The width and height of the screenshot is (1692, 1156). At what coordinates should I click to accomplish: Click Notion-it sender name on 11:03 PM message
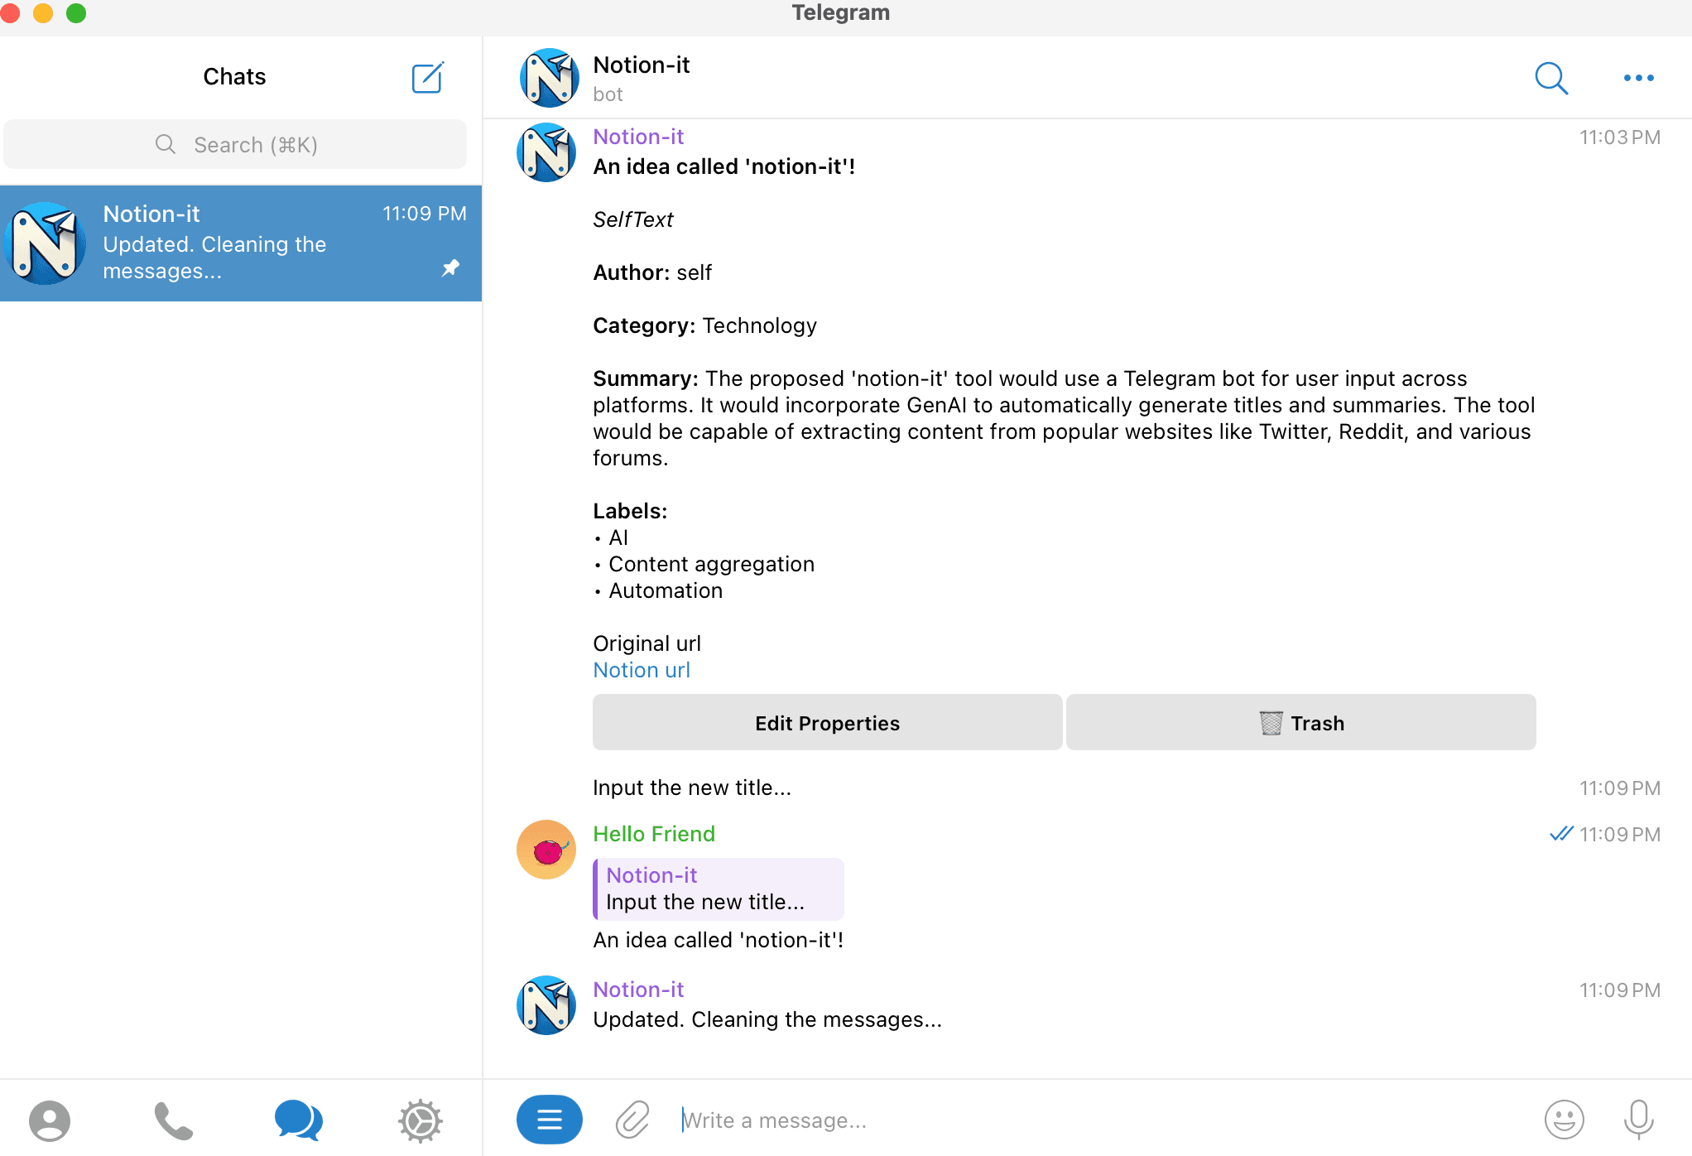[x=638, y=137]
